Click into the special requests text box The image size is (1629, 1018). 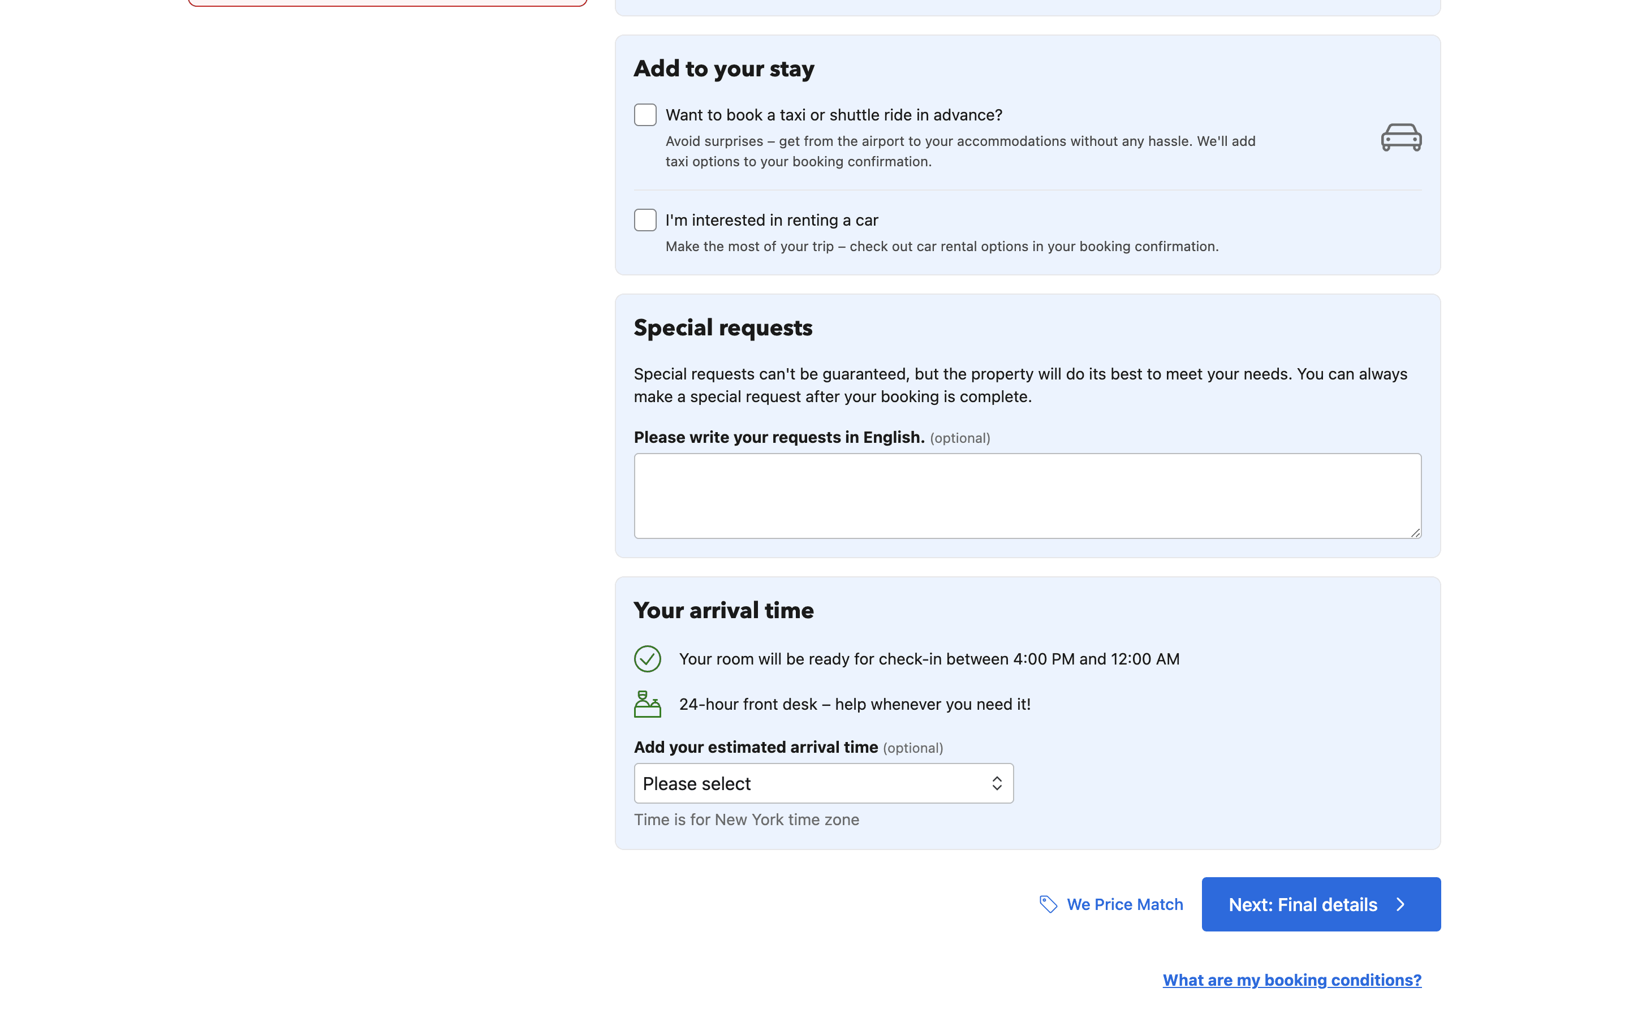click(x=1027, y=495)
